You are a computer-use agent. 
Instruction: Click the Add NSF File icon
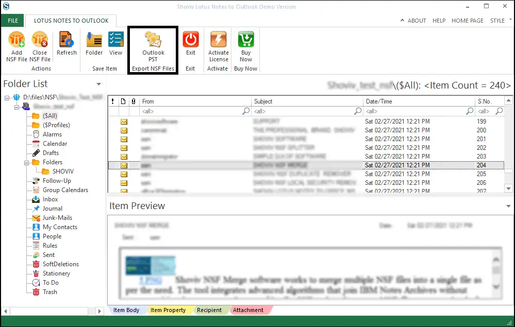16,40
